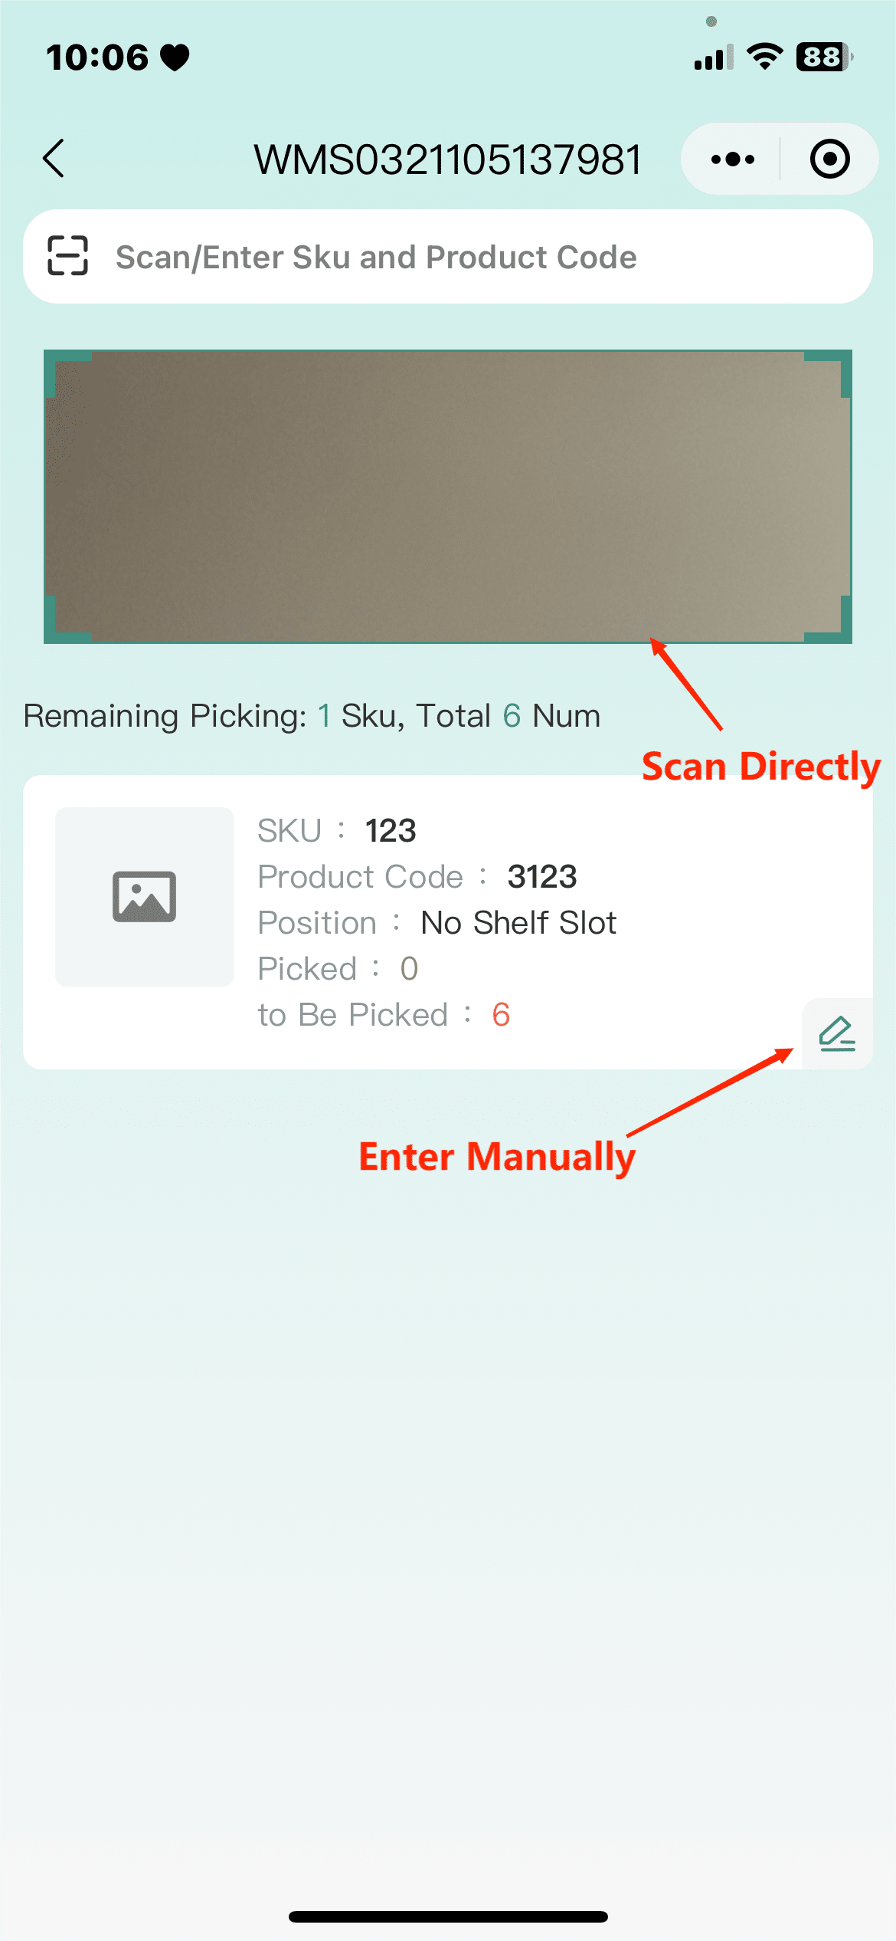Viewport: 896px width, 1941px height.
Task: Tap the Wi-Fi status icon
Action: (764, 57)
